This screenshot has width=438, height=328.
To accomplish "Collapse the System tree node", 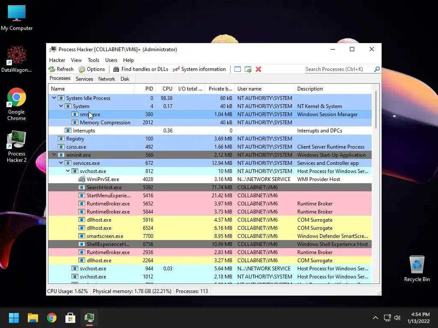I will coord(61,106).
